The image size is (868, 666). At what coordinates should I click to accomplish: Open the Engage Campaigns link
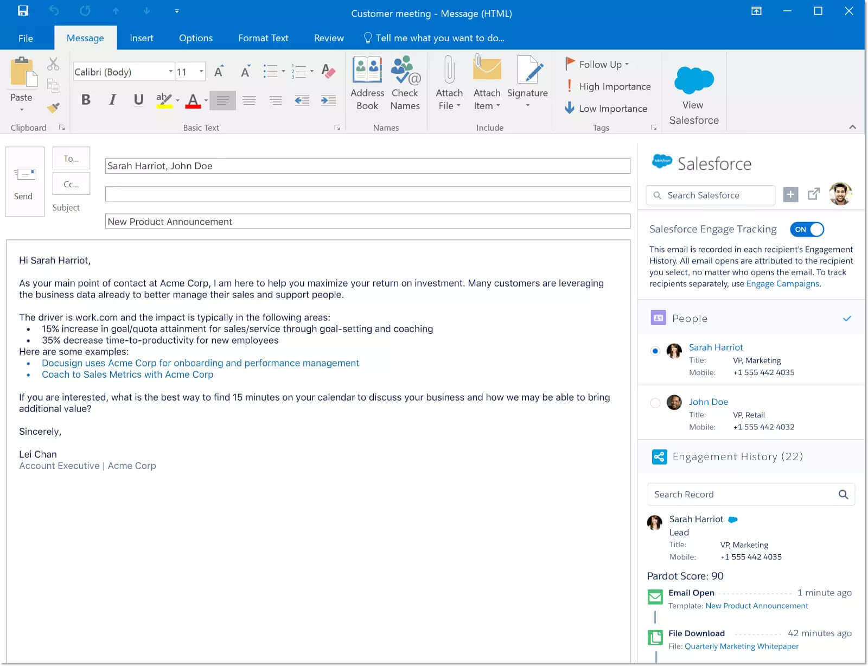point(783,284)
